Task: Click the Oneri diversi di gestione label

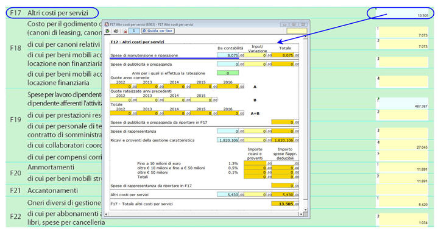Action: [x=64, y=203]
